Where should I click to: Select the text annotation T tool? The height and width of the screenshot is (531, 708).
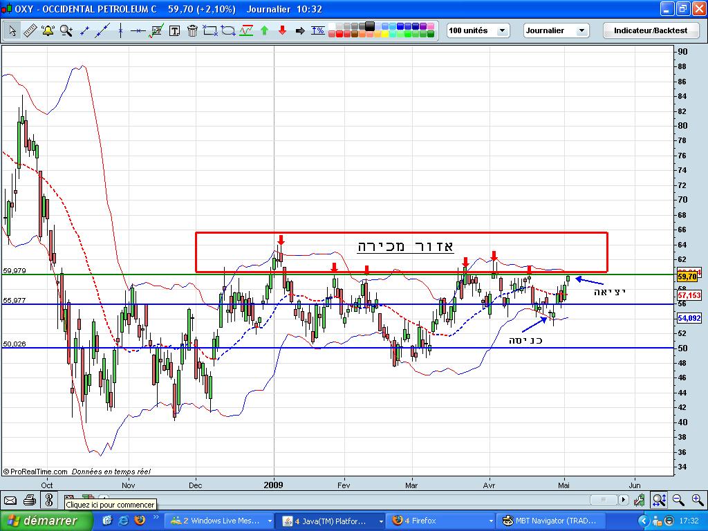click(x=174, y=30)
